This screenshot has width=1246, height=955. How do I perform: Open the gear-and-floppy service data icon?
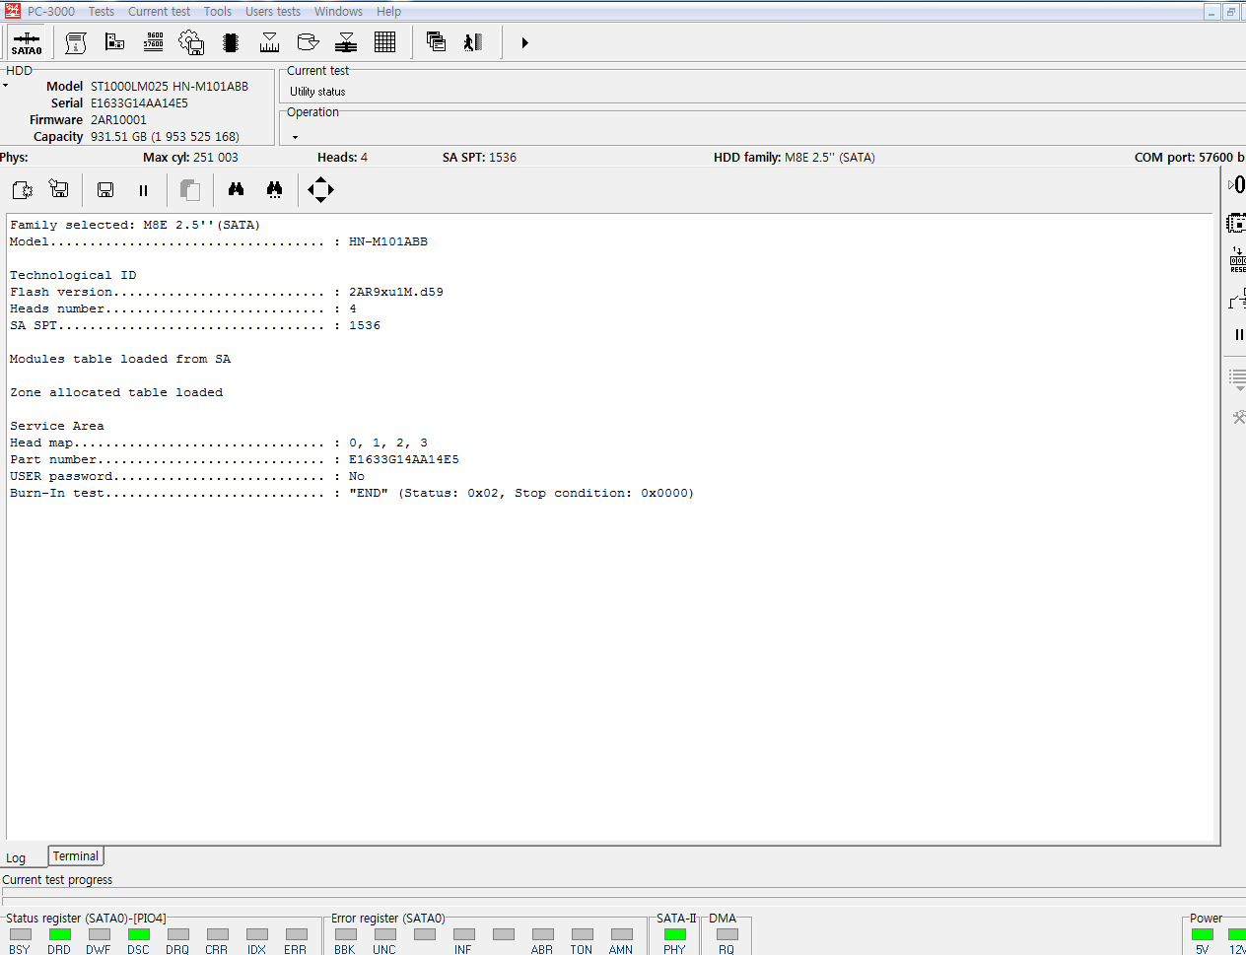pos(191,42)
